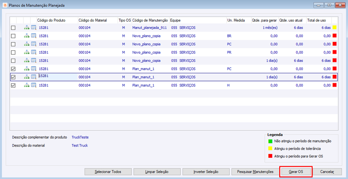Click hierarchy icon in Plan_manut_1 PC row
Image resolution: width=348 pixels, height=179 pixels.
[27, 69]
